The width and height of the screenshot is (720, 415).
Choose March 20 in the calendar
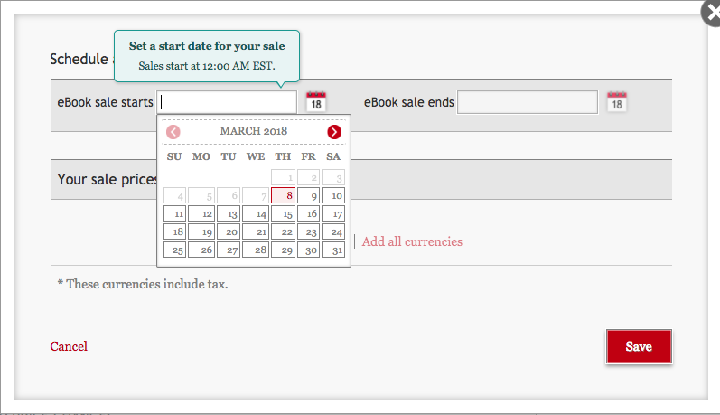pyautogui.click(x=229, y=231)
